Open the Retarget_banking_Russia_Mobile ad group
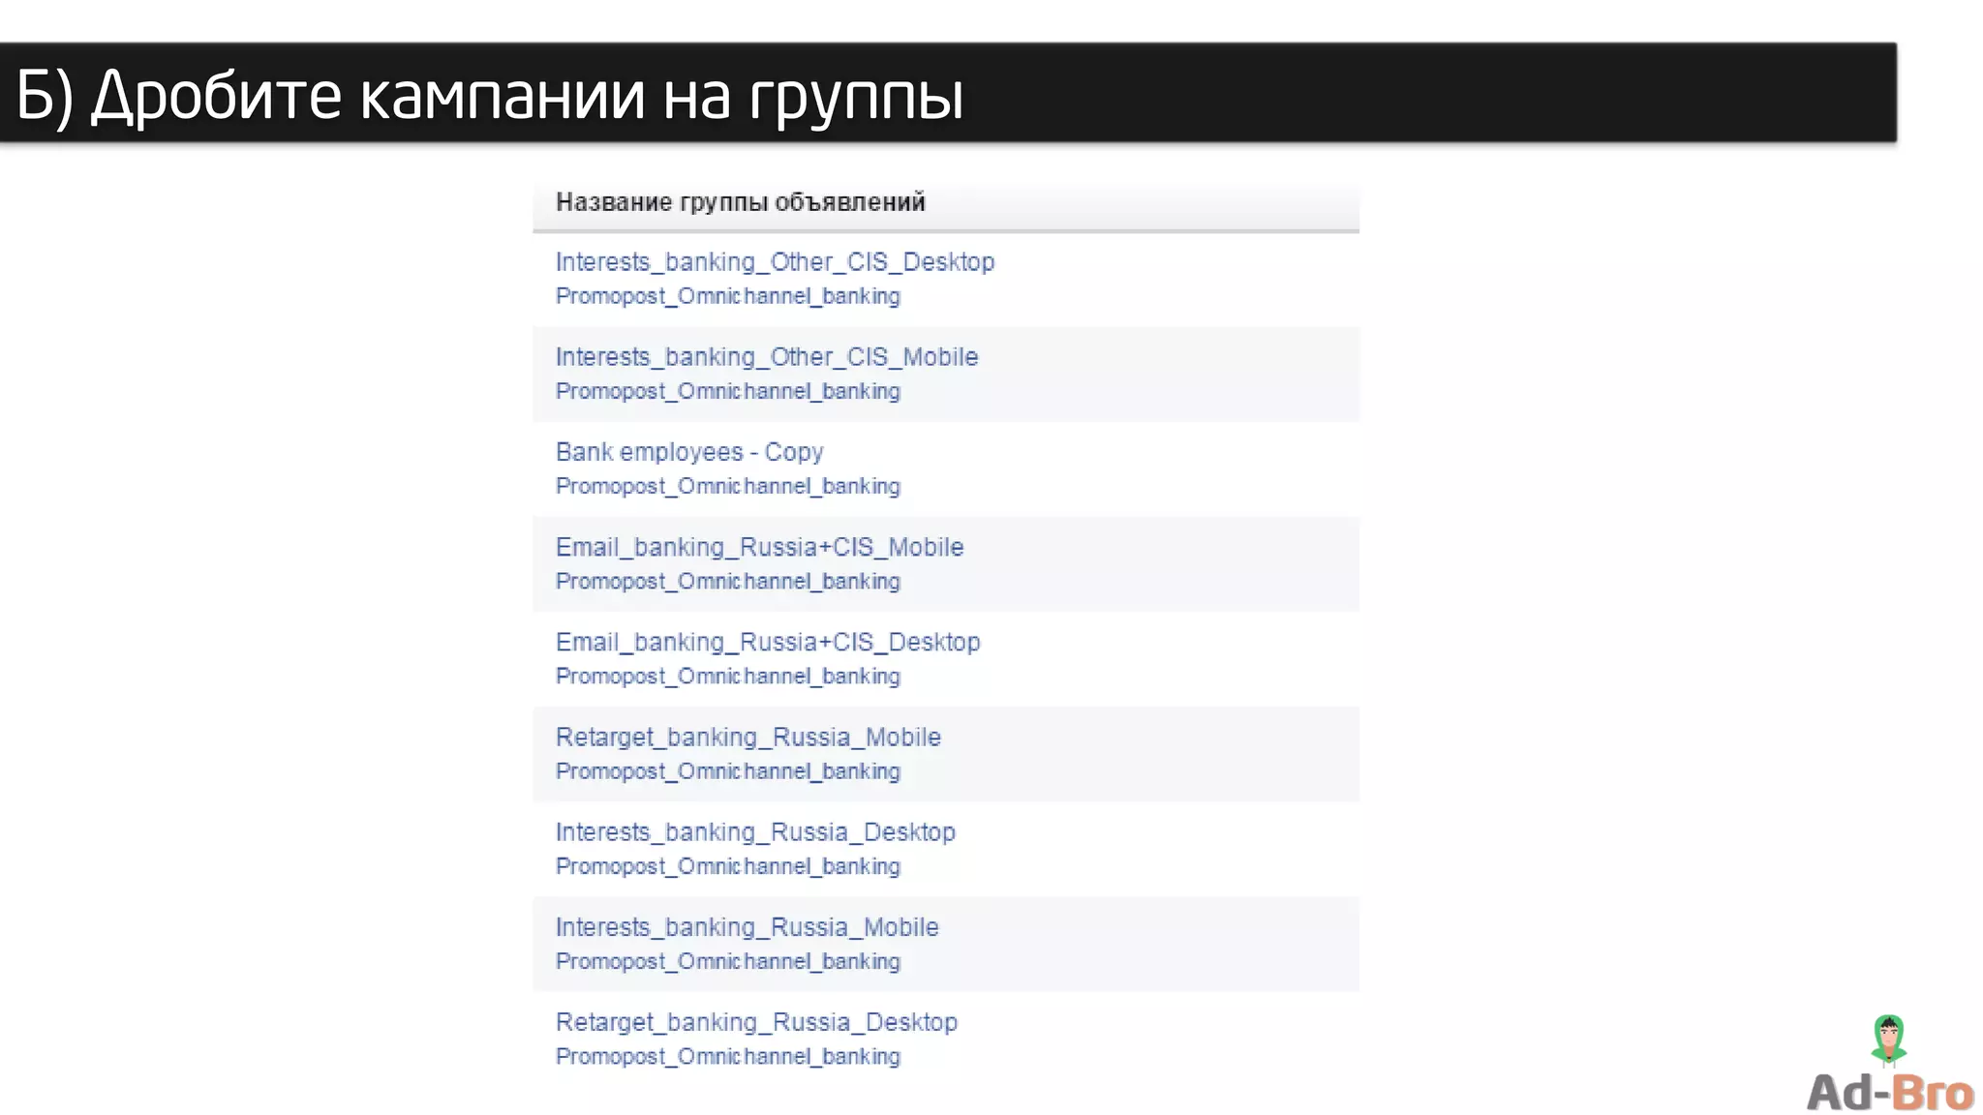This screenshot has height=1115, width=1983. click(x=747, y=738)
